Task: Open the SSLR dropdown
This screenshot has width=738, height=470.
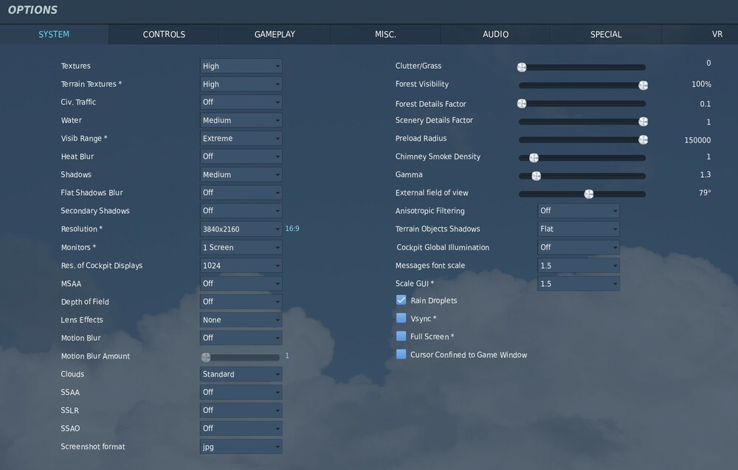Action: click(241, 410)
